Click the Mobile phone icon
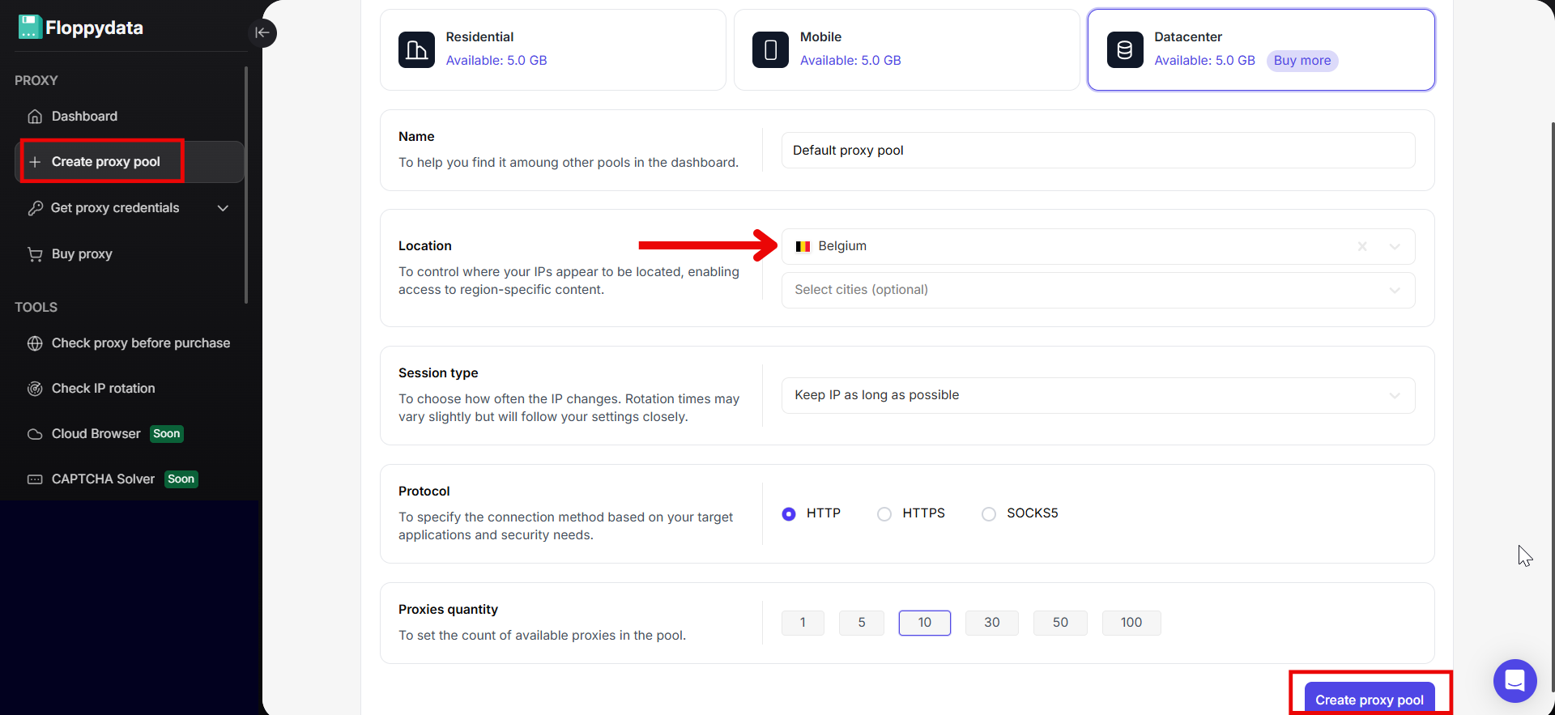This screenshot has height=715, width=1555. (770, 49)
